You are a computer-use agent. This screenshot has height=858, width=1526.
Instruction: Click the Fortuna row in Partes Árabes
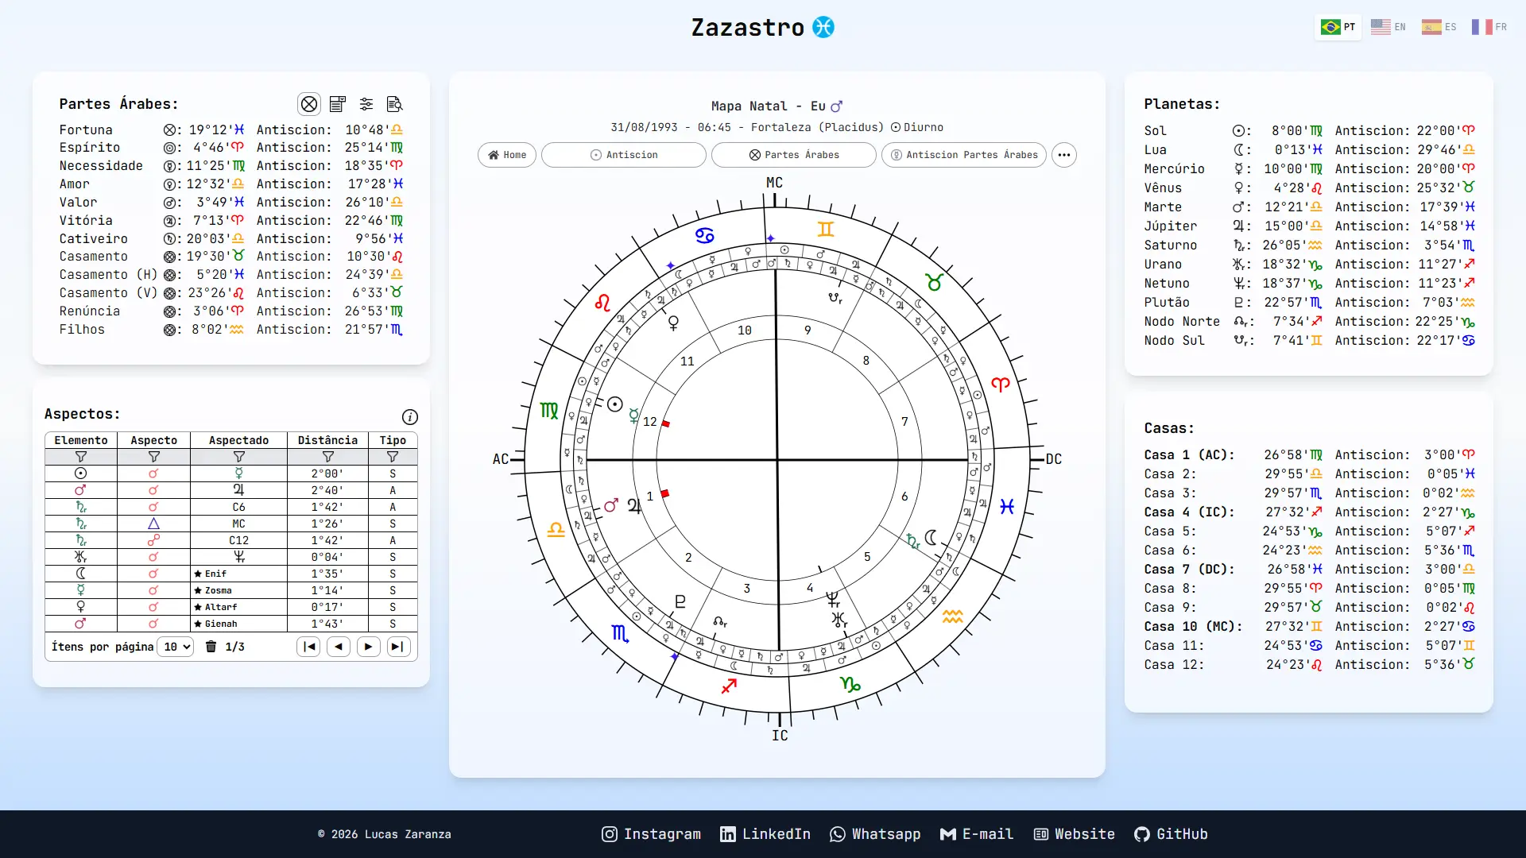pyautogui.click(x=231, y=129)
